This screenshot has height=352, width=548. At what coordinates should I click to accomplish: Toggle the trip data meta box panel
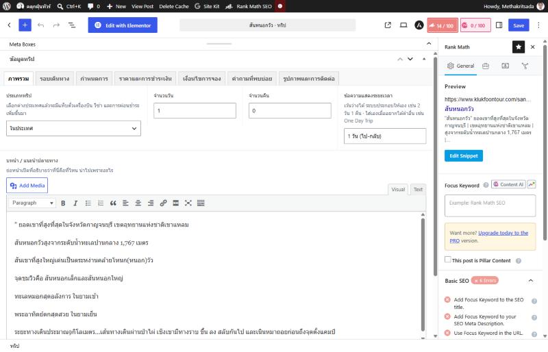[x=424, y=59]
